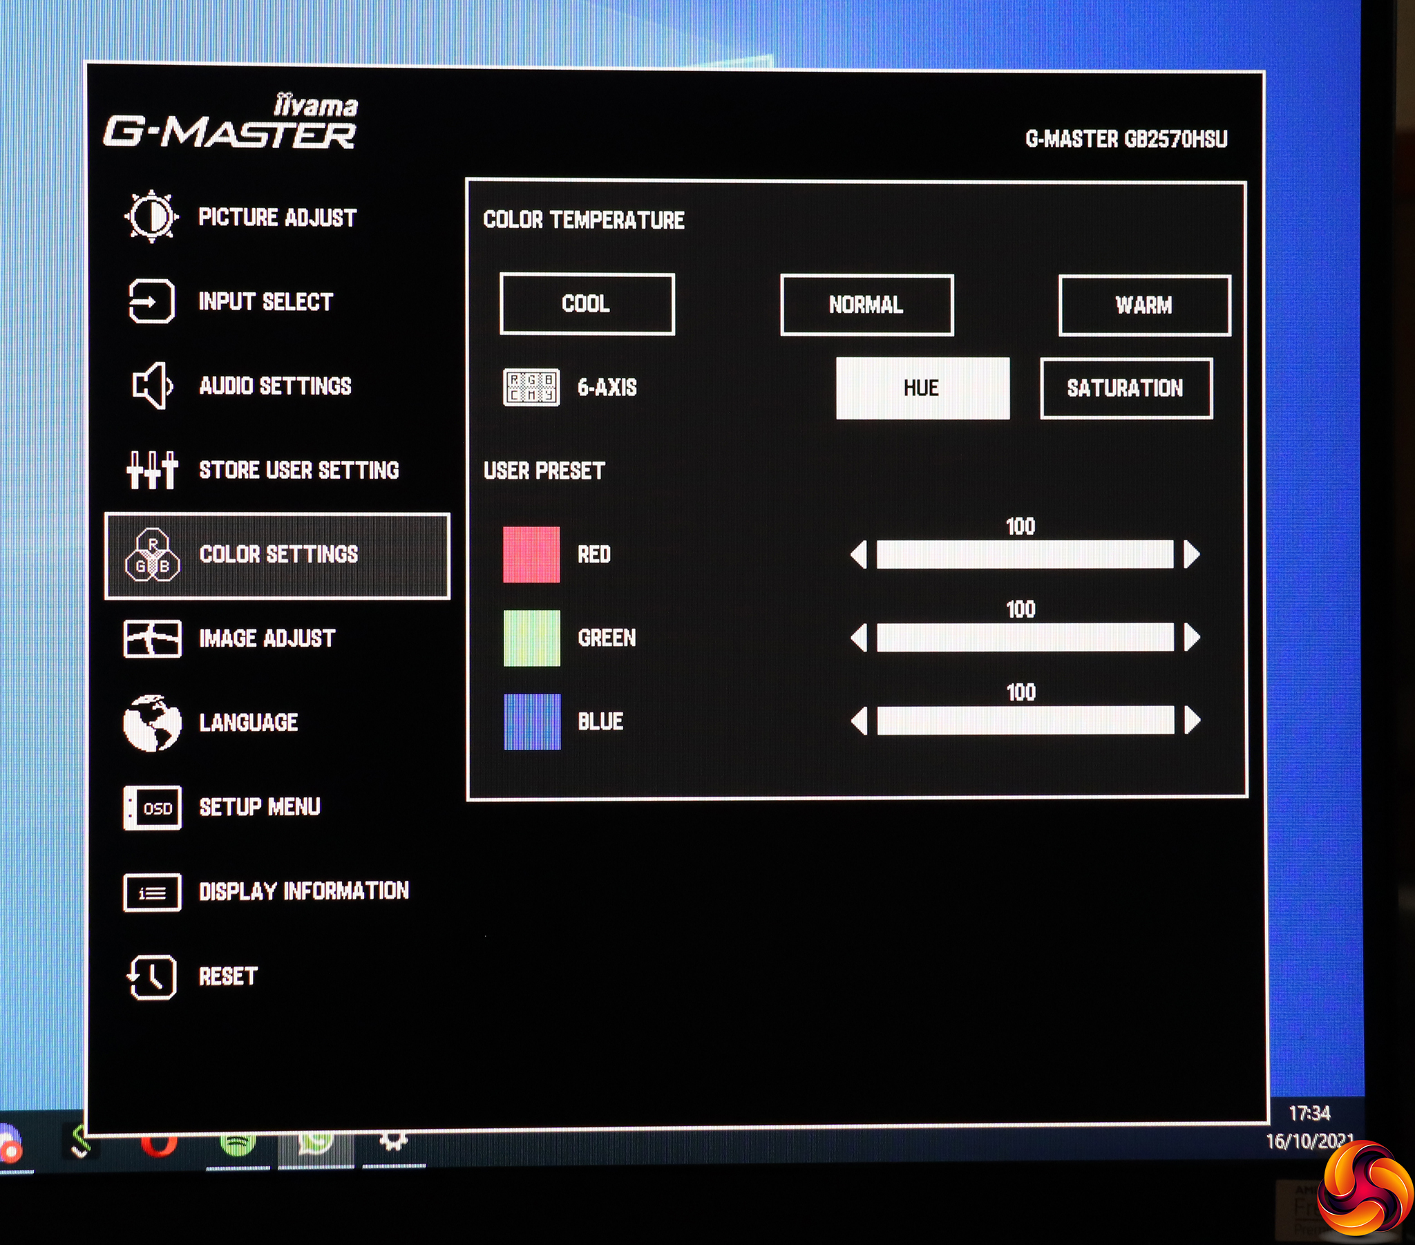Open the 6-Axis Saturation option

(1126, 388)
